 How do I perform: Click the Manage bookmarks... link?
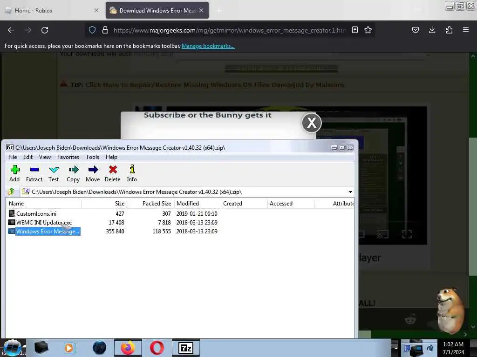click(x=208, y=46)
